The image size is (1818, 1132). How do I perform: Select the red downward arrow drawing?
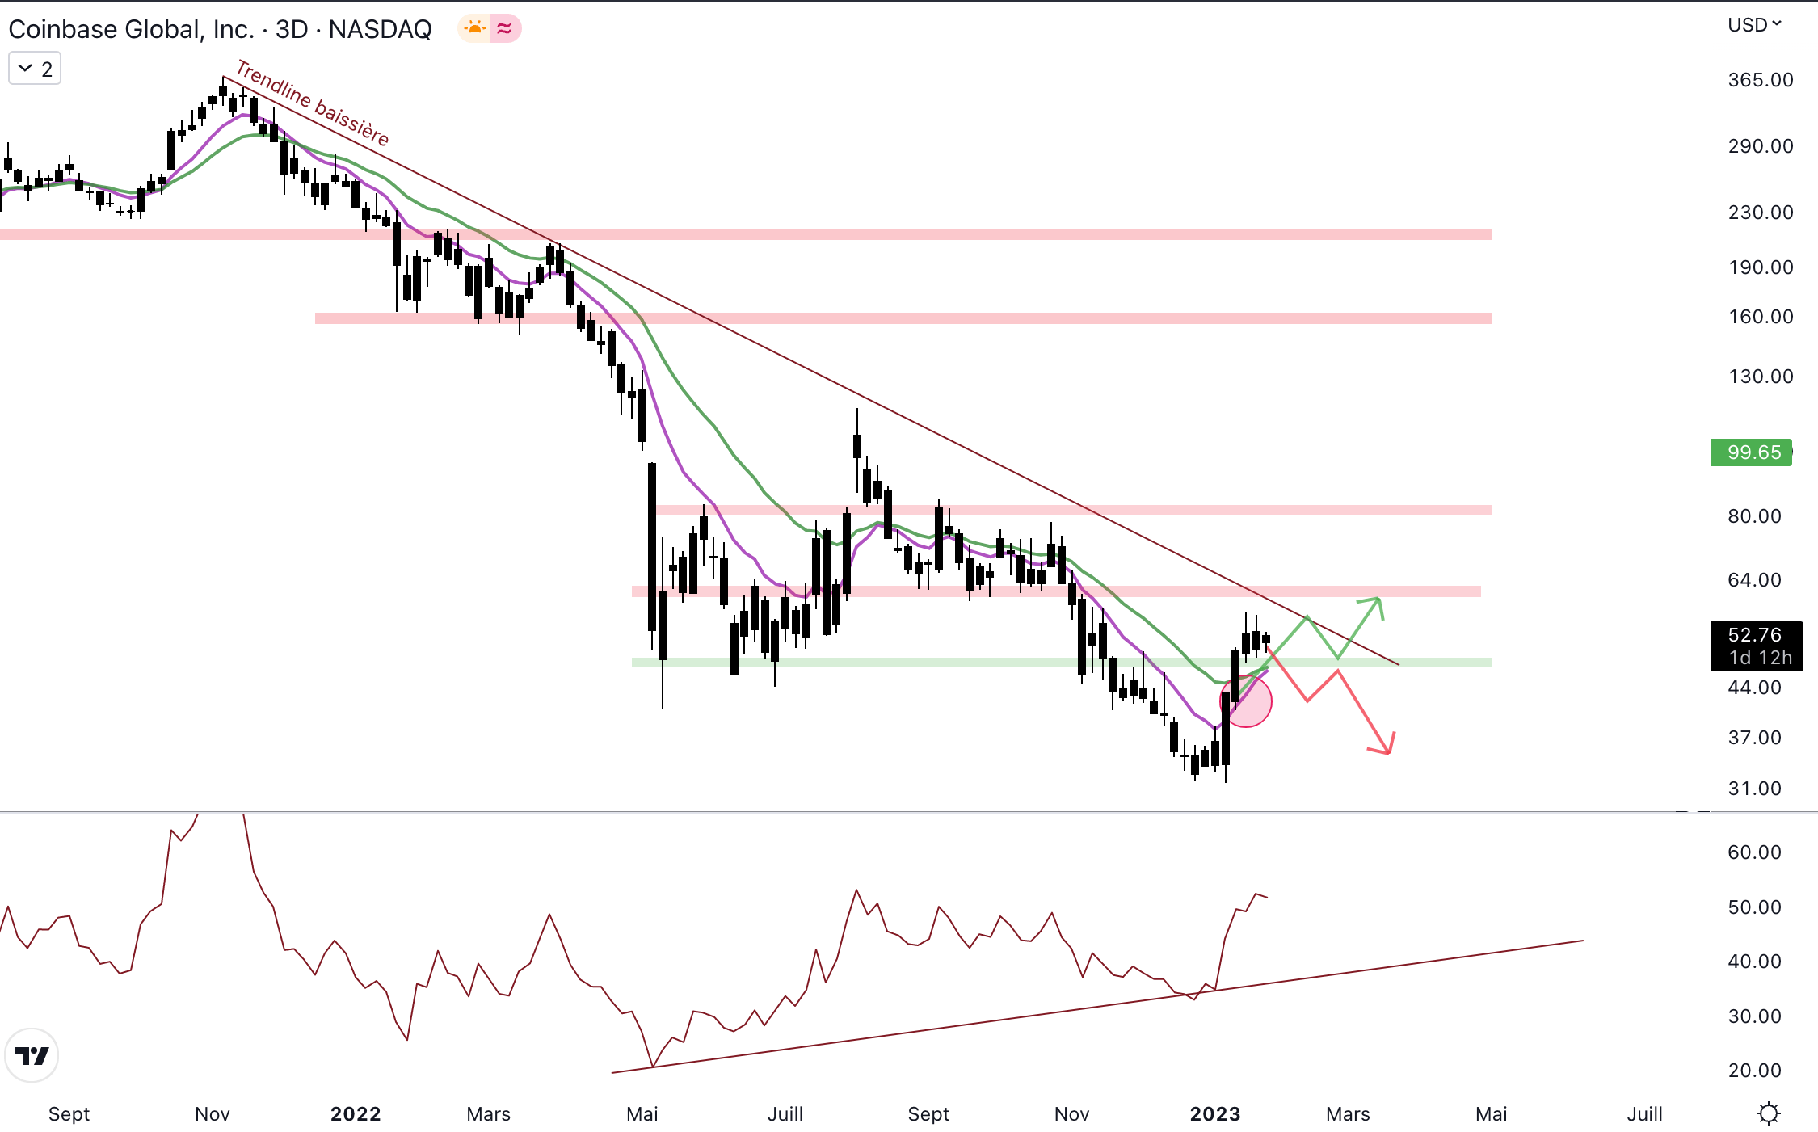click(x=1364, y=711)
